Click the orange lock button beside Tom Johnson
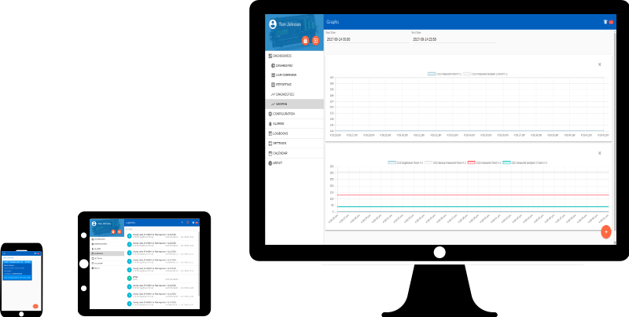This screenshot has height=317, width=629. [x=305, y=40]
